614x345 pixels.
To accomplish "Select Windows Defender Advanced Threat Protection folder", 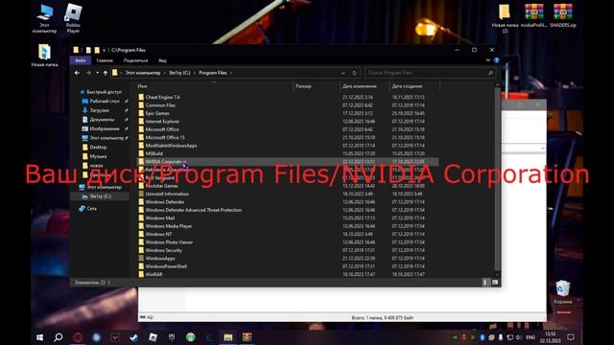I will coord(194,210).
